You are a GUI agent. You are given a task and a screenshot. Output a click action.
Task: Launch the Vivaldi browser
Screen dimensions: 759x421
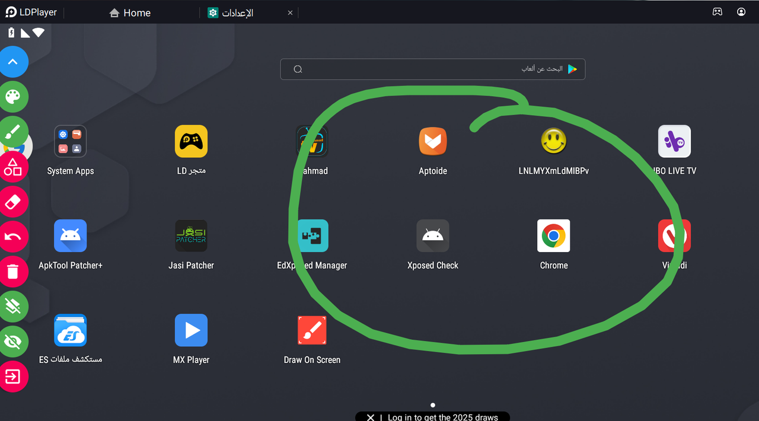[674, 236]
